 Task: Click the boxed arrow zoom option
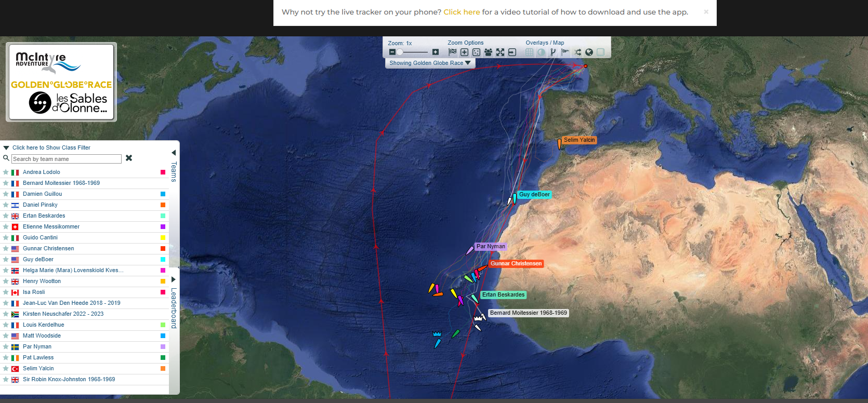point(512,52)
